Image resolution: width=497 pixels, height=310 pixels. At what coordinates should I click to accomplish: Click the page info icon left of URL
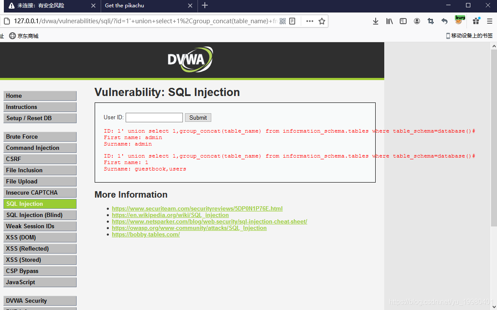click(x=6, y=21)
